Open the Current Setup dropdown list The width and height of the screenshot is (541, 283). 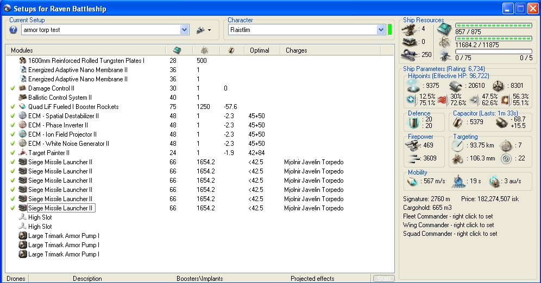click(x=184, y=30)
